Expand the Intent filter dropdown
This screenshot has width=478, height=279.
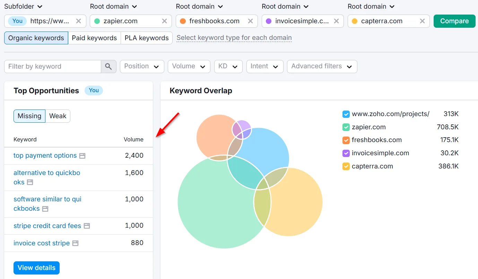[265, 67]
